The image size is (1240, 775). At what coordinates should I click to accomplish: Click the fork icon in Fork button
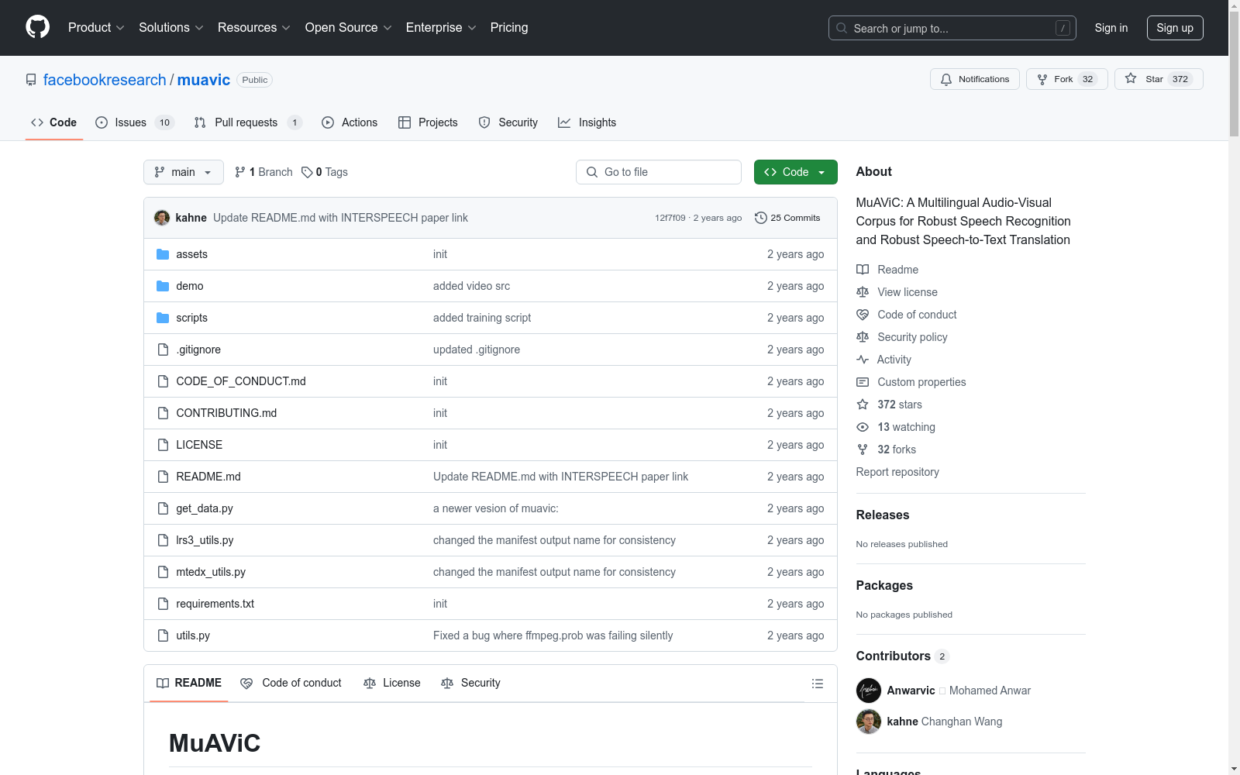coord(1042,79)
